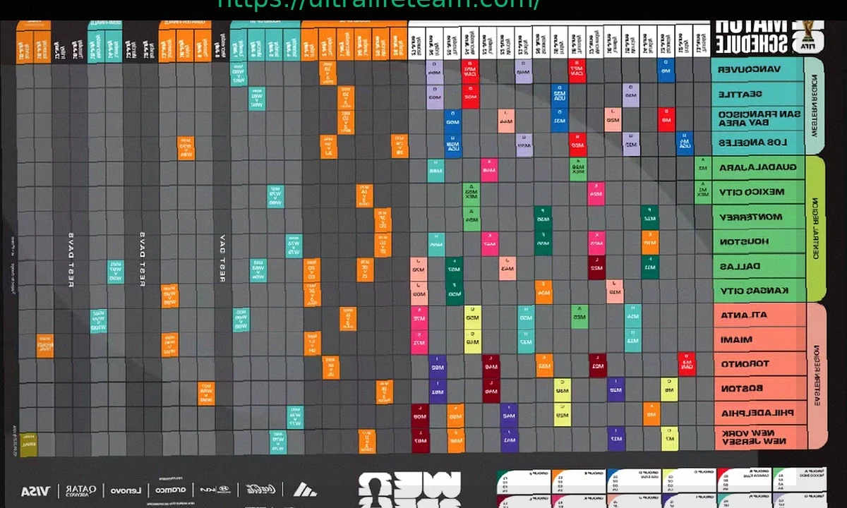
Task: Open the ultralifeteam.com link at top
Action: pyautogui.click(x=379, y=4)
